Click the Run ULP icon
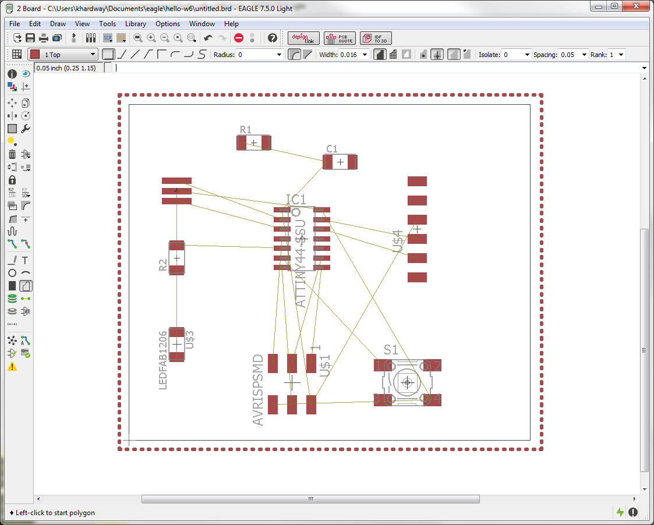Screen dimensions: 654x525 [121, 38]
